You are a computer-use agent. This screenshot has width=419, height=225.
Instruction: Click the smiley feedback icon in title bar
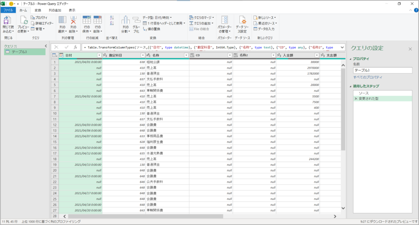(x=11, y=4)
